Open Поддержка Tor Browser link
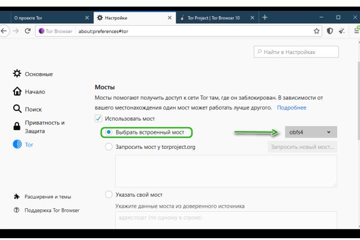 tap(51, 210)
